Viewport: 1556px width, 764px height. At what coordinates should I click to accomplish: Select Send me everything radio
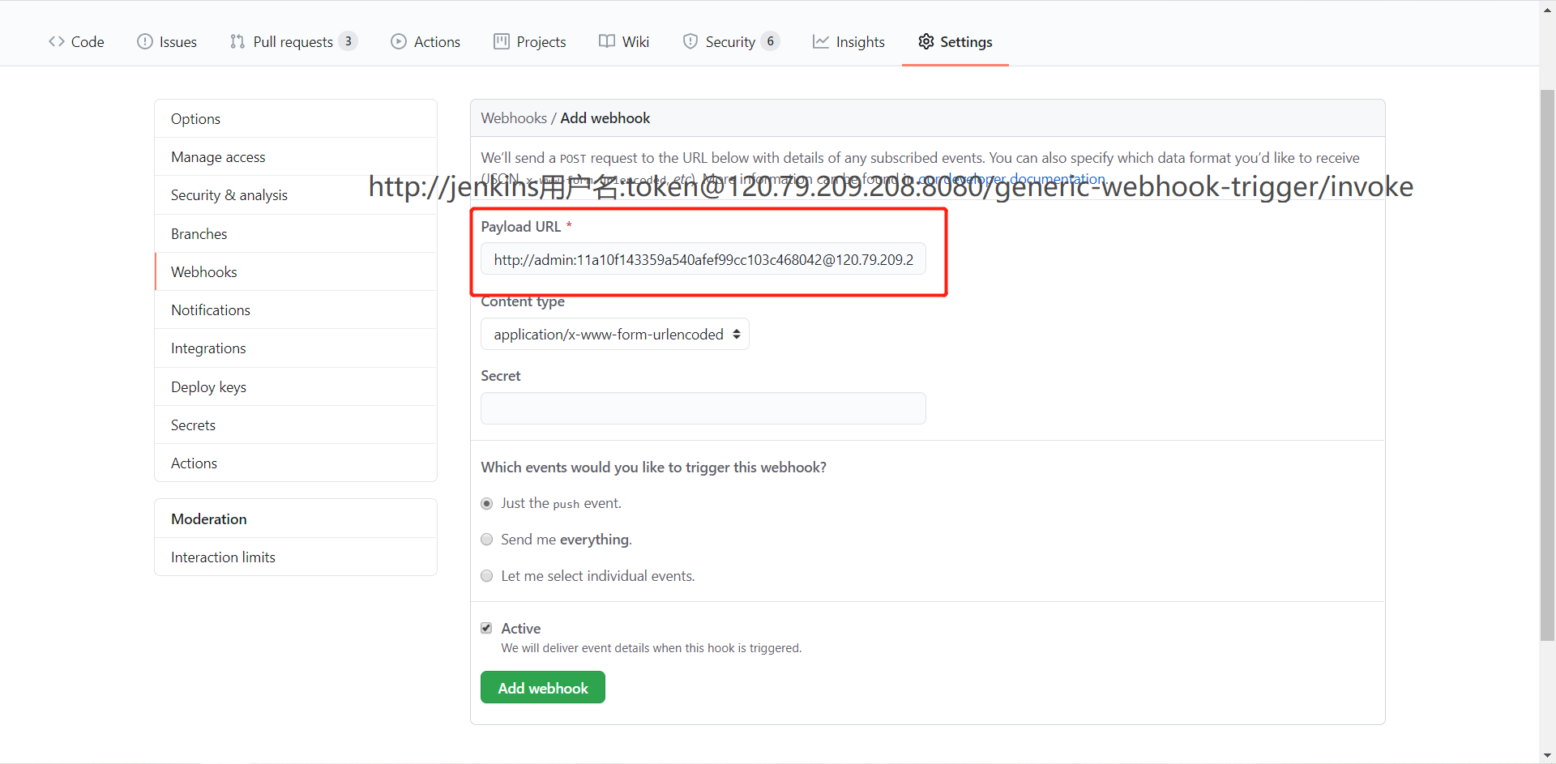pyautogui.click(x=487, y=540)
